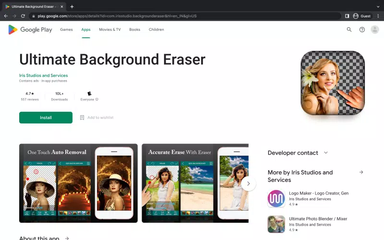Click the Ultimate Photo Blender app icon

pos(276,224)
